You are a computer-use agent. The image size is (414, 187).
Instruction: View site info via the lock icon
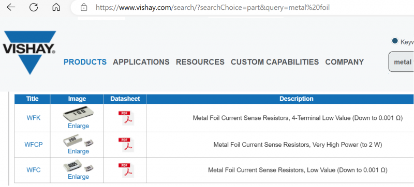point(84,7)
